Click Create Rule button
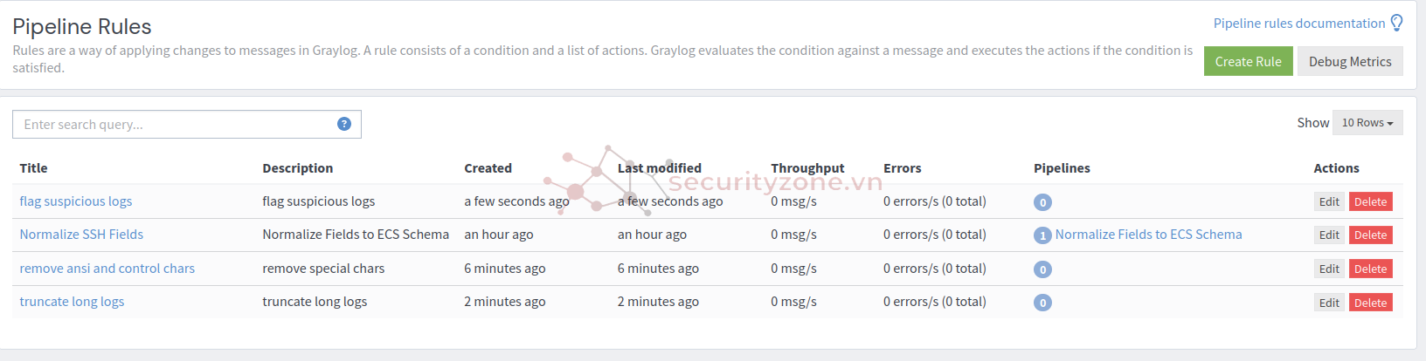Image resolution: width=1426 pixels, height=361 pixels. click(1248, 61)
